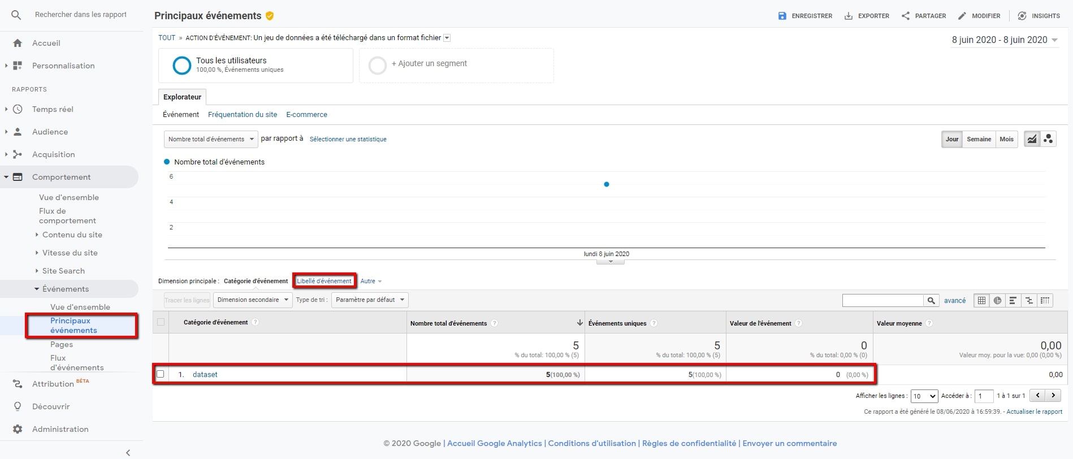Select Événement sub-tab
The image size is (1073, 459).
pyautogui.click(x=181, y=115)
